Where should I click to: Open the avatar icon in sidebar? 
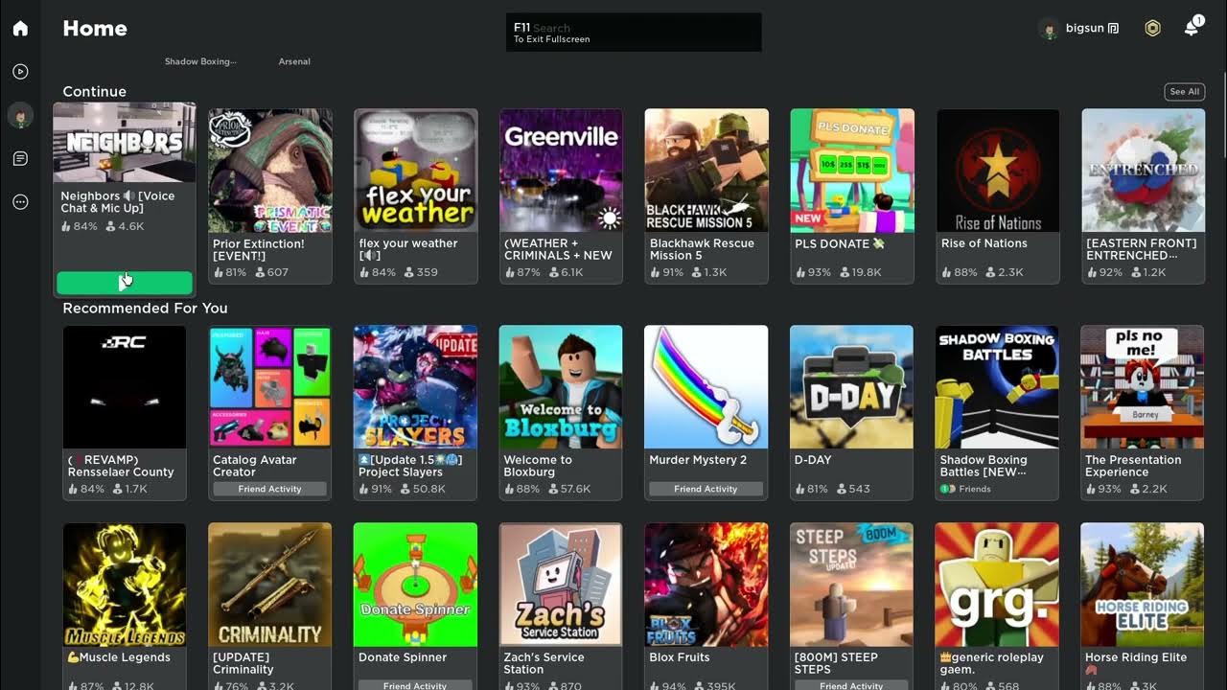(20, 115)
